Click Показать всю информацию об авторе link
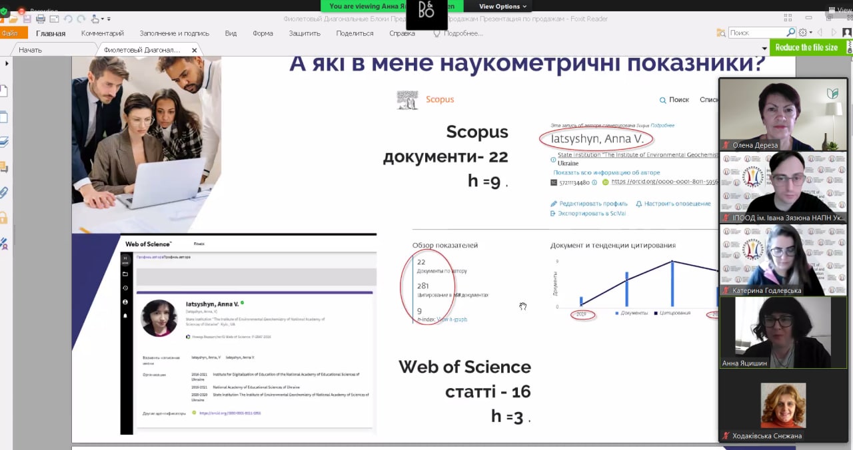 [x=606, y=172]
